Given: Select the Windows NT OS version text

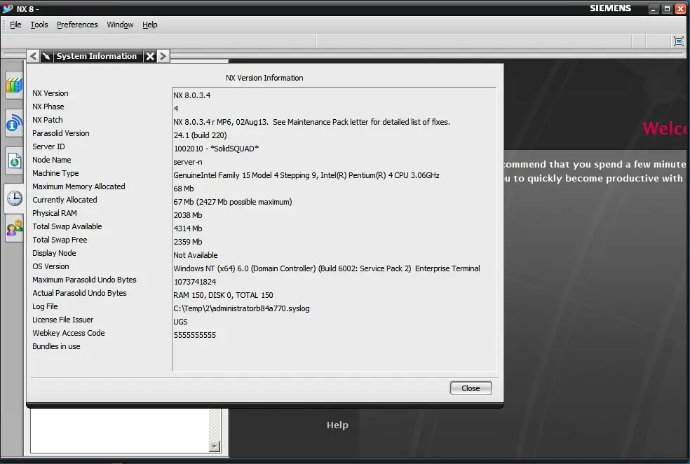Looking at the screenshot, I should pyautogui.click(x=327, y=268).
